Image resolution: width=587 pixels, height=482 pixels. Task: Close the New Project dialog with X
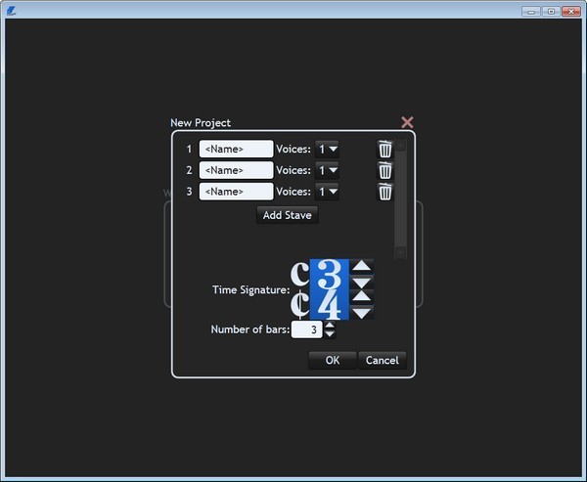[x=407, y=122]
